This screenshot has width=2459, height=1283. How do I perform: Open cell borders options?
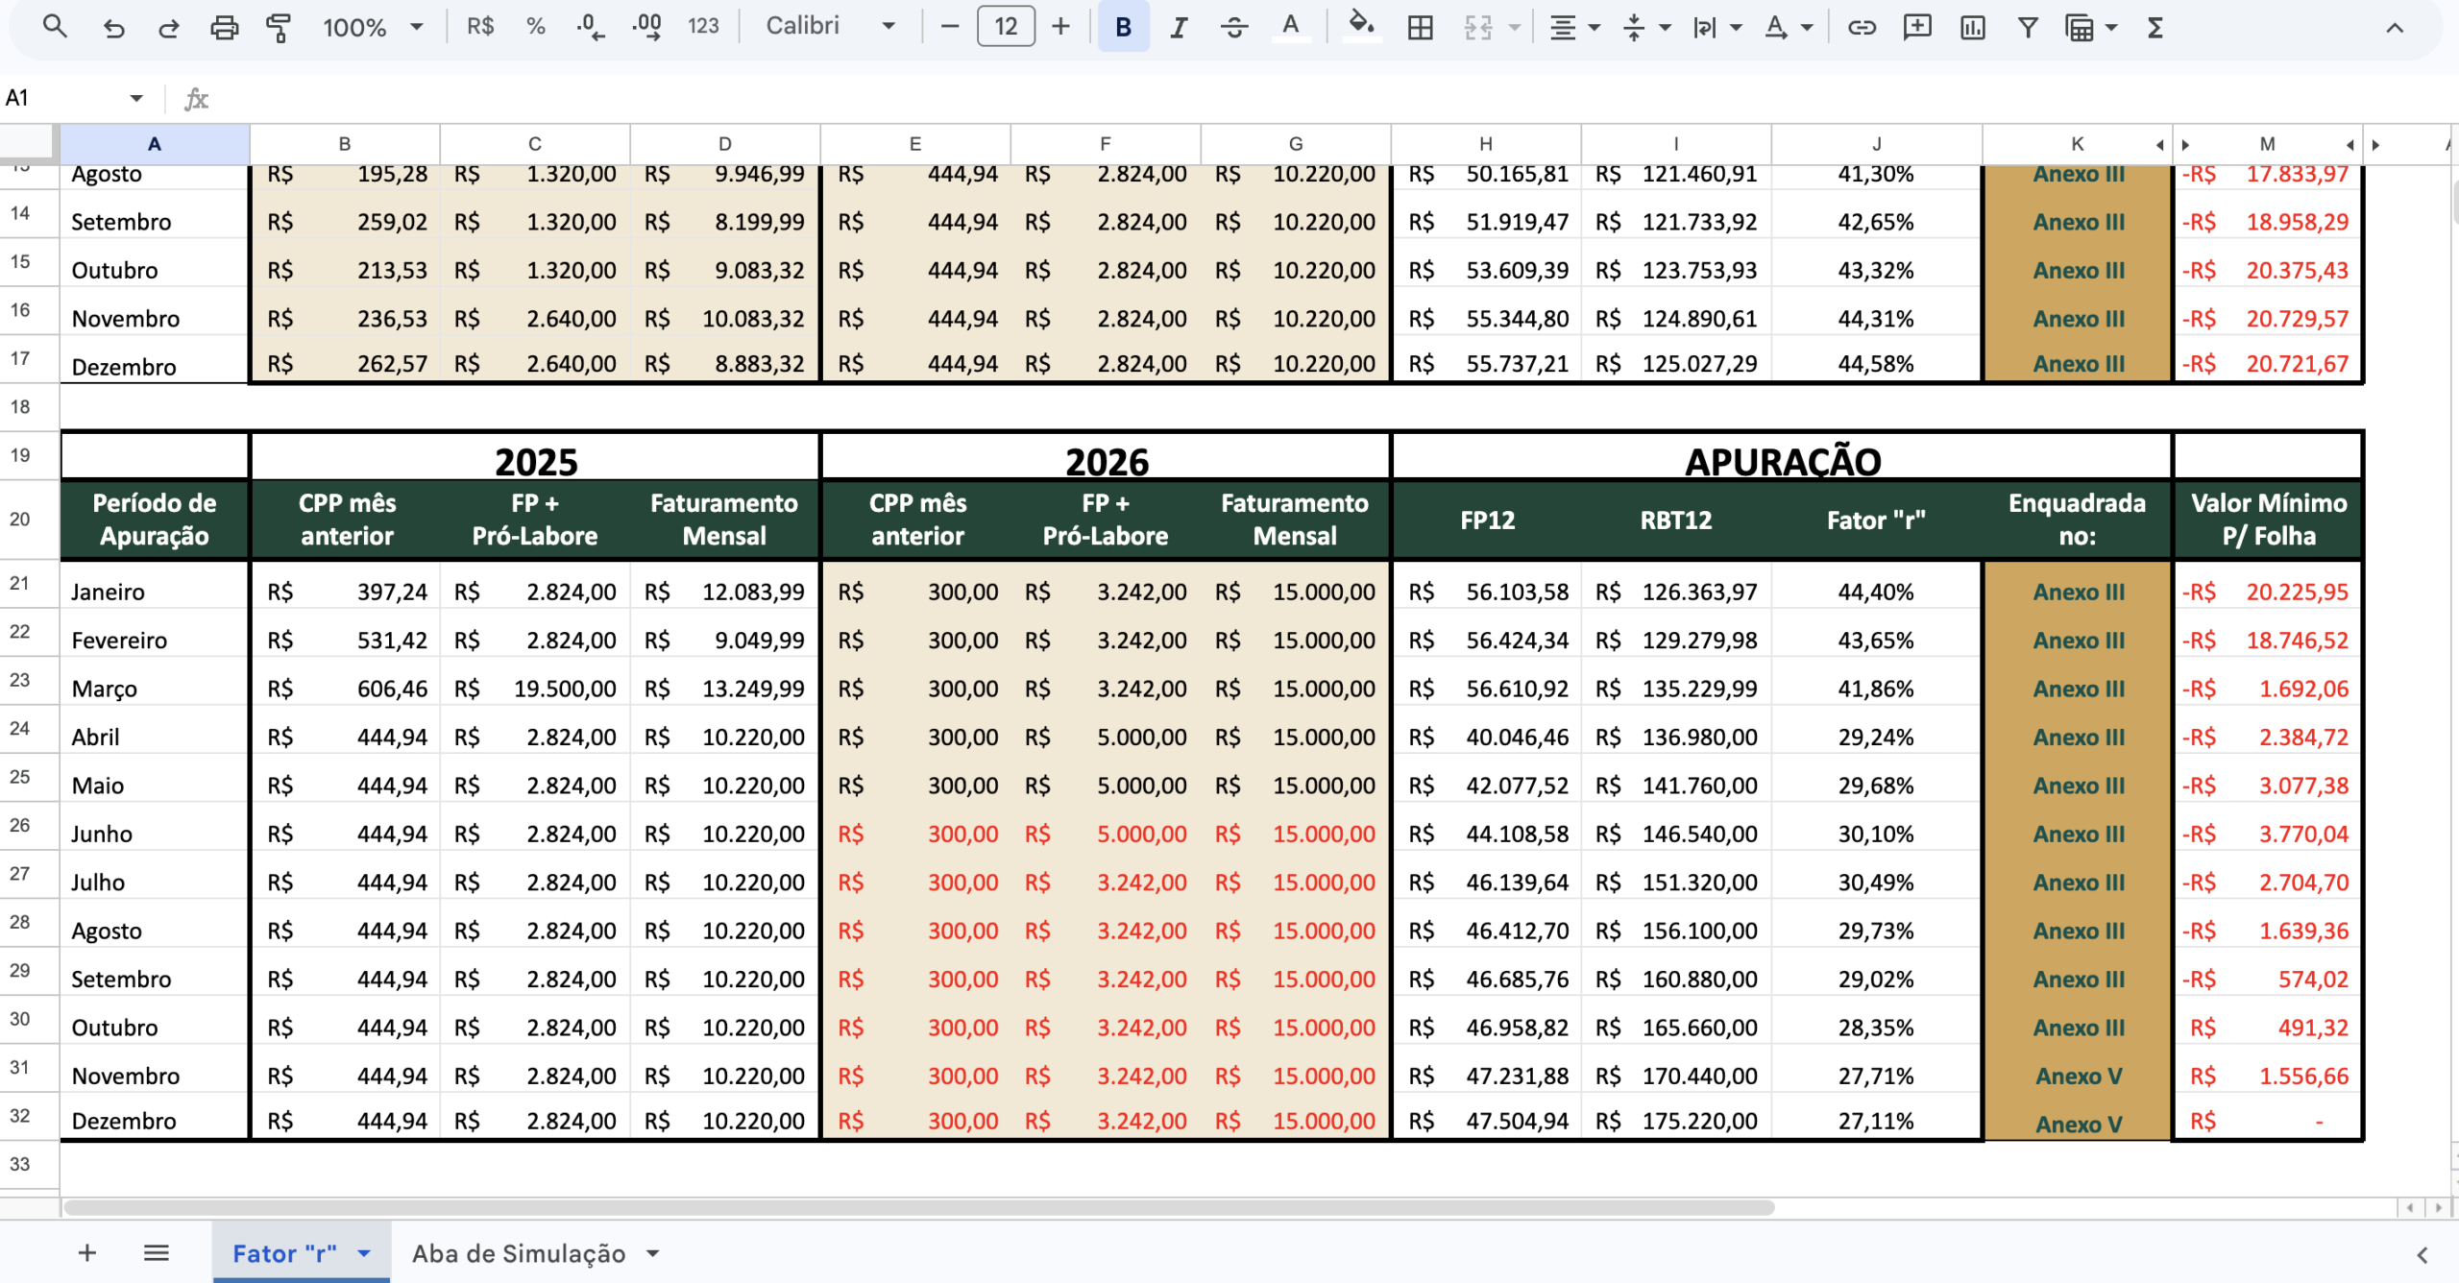click(1420, 27)
